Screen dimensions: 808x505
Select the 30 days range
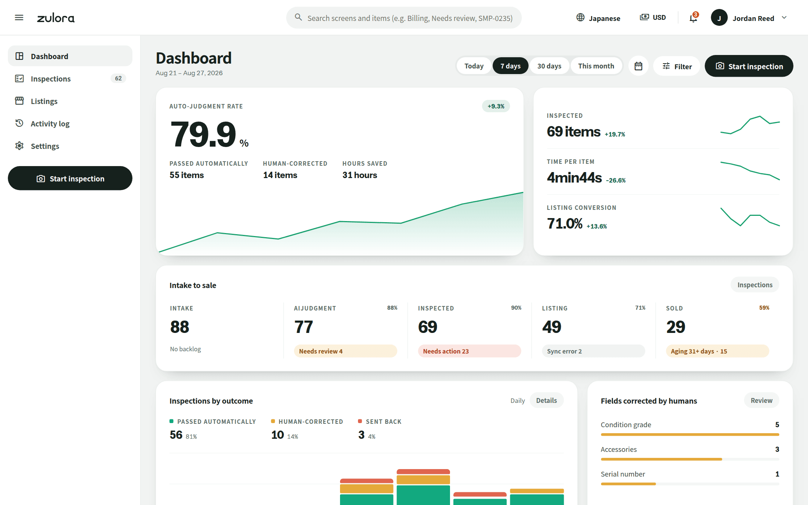point(549,66)
